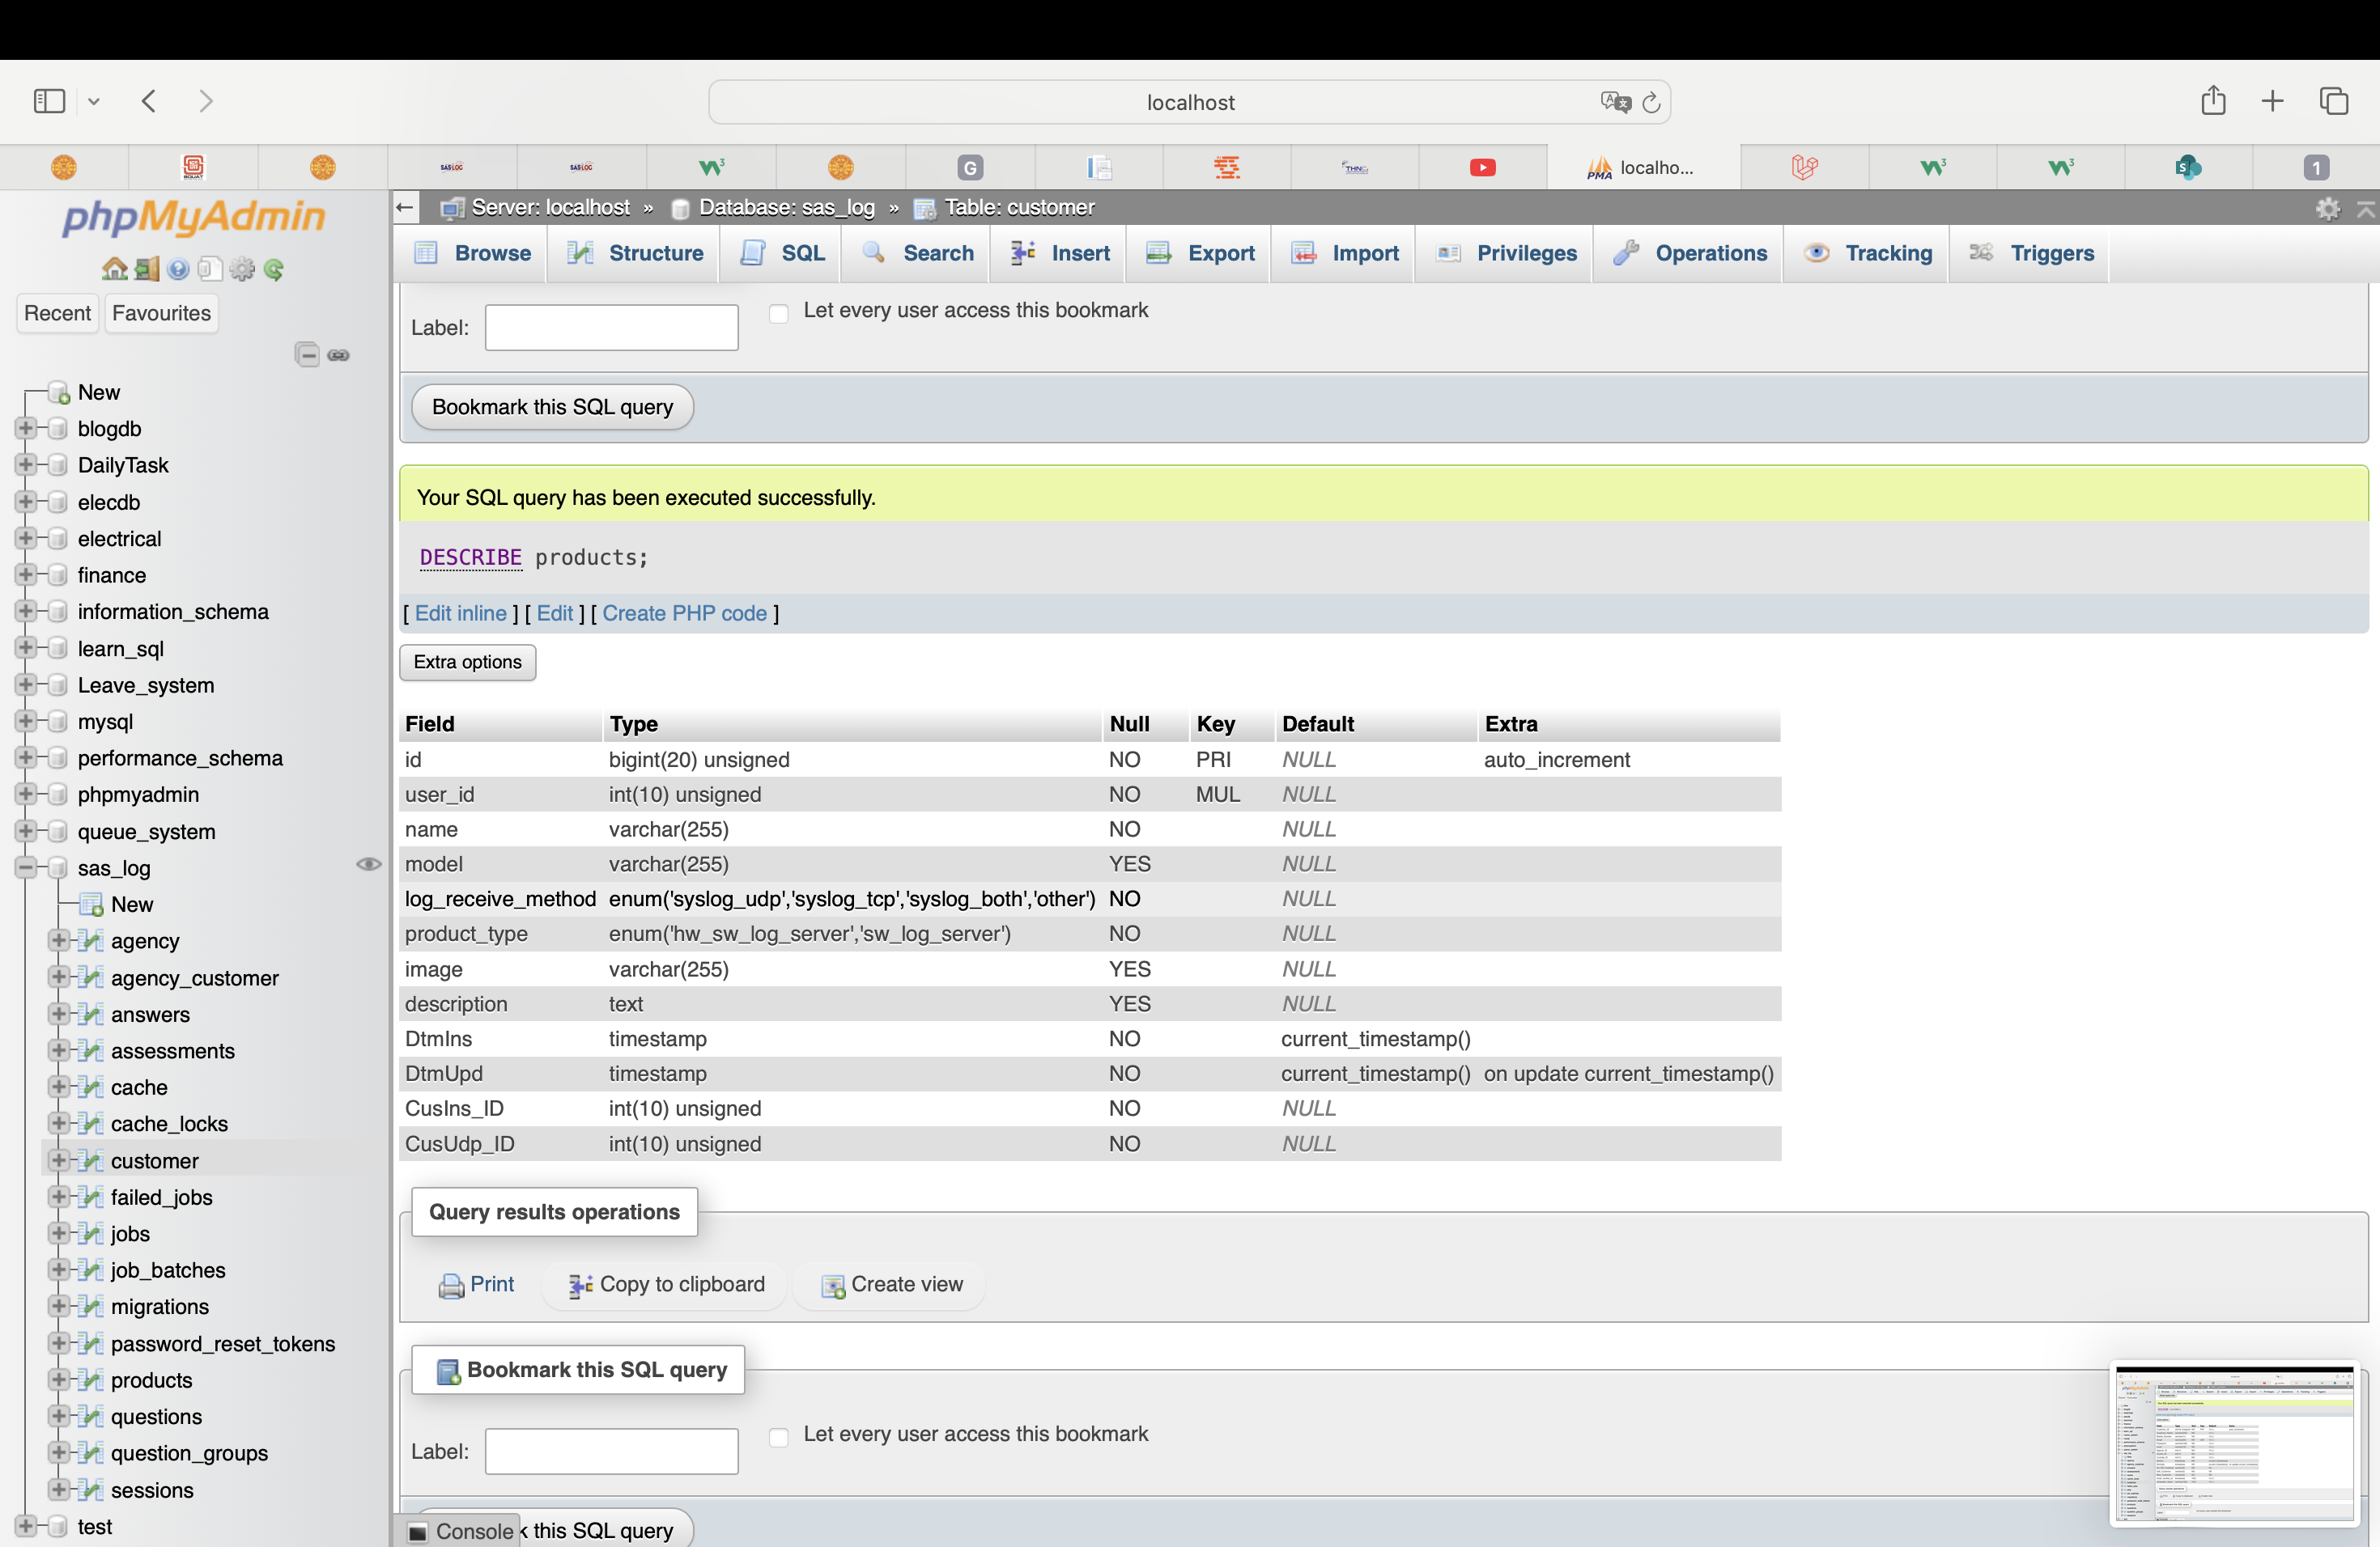
Task: Collapse the sas_log database tree
Action: 26,867
